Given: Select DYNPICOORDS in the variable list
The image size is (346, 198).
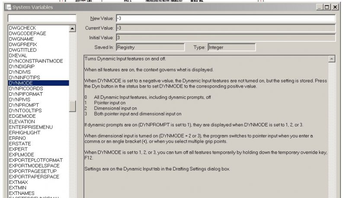Looking at the screenshot, I should (x=26, y=88).
